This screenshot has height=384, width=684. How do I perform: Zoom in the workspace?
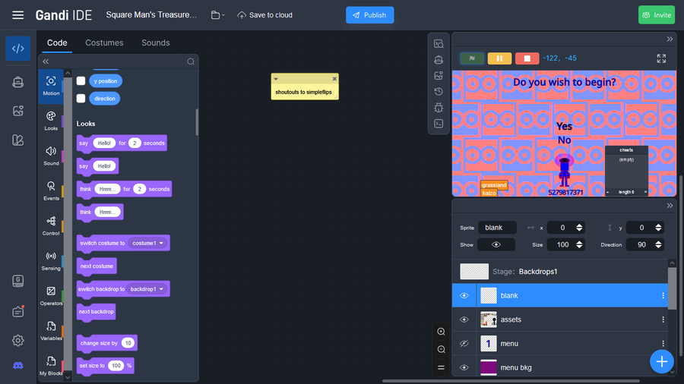(x=441, y=332)
